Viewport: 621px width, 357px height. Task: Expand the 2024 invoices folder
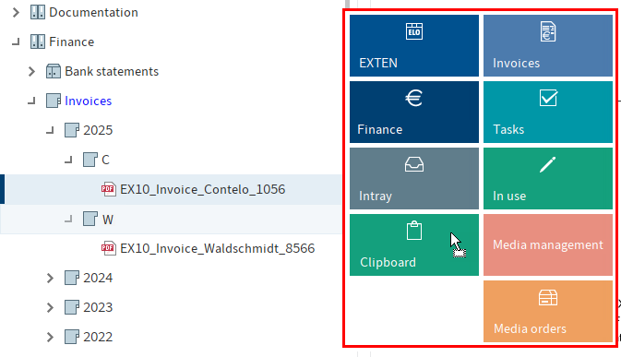tap(50, 278)
